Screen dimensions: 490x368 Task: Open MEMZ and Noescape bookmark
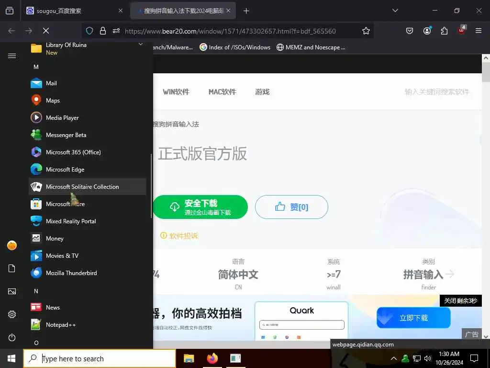(311, 47)
